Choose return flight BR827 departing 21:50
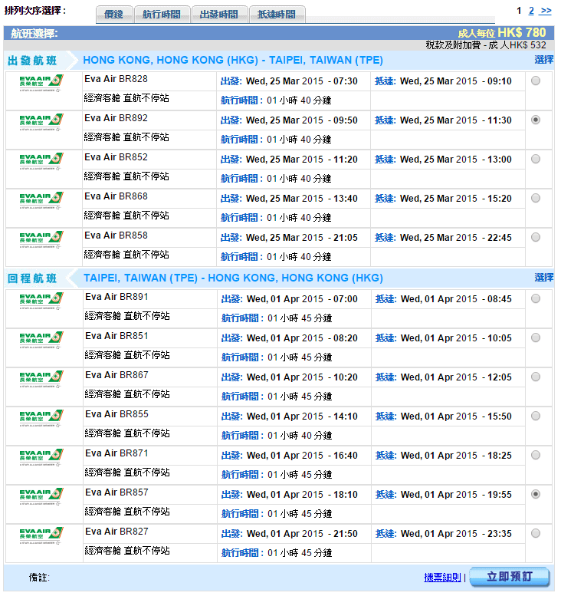This screenshot has height=596, width=561. [x=535, y=533]
